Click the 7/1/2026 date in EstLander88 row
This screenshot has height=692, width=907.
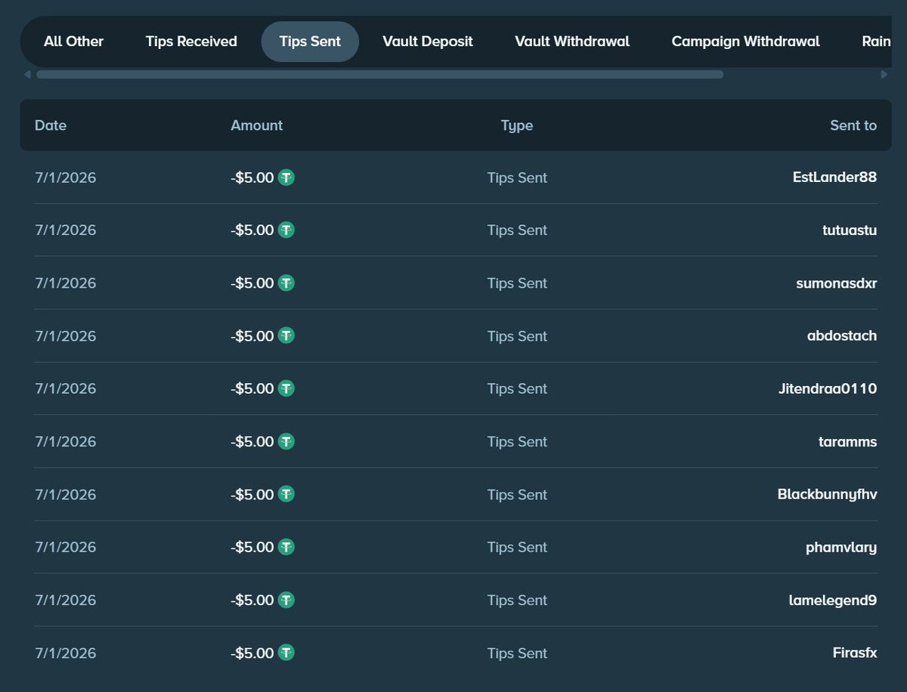click(x=66, y=178)
